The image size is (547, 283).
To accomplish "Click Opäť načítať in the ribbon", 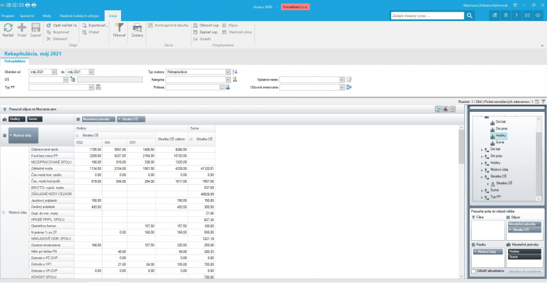I will 61,25.
